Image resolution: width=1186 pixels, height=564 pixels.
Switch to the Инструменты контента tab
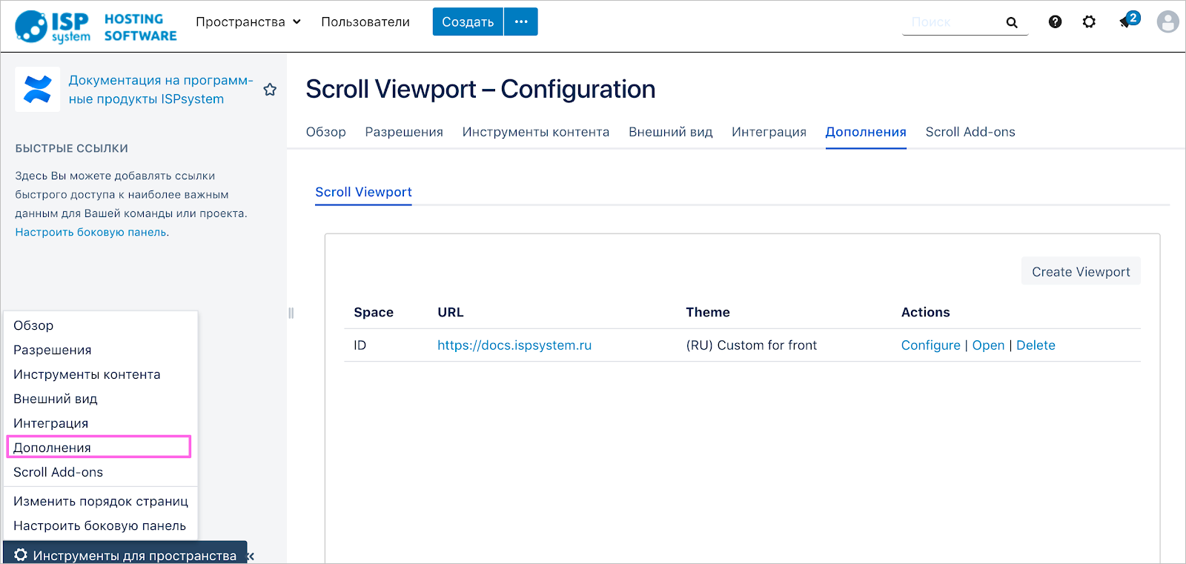coord(536,132)
